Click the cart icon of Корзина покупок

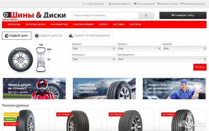tap(158, 4)
